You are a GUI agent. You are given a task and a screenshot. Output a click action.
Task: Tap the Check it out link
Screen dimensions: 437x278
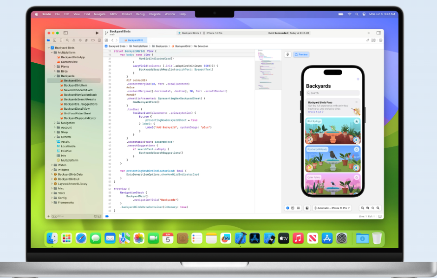click(x=315, y=112)
